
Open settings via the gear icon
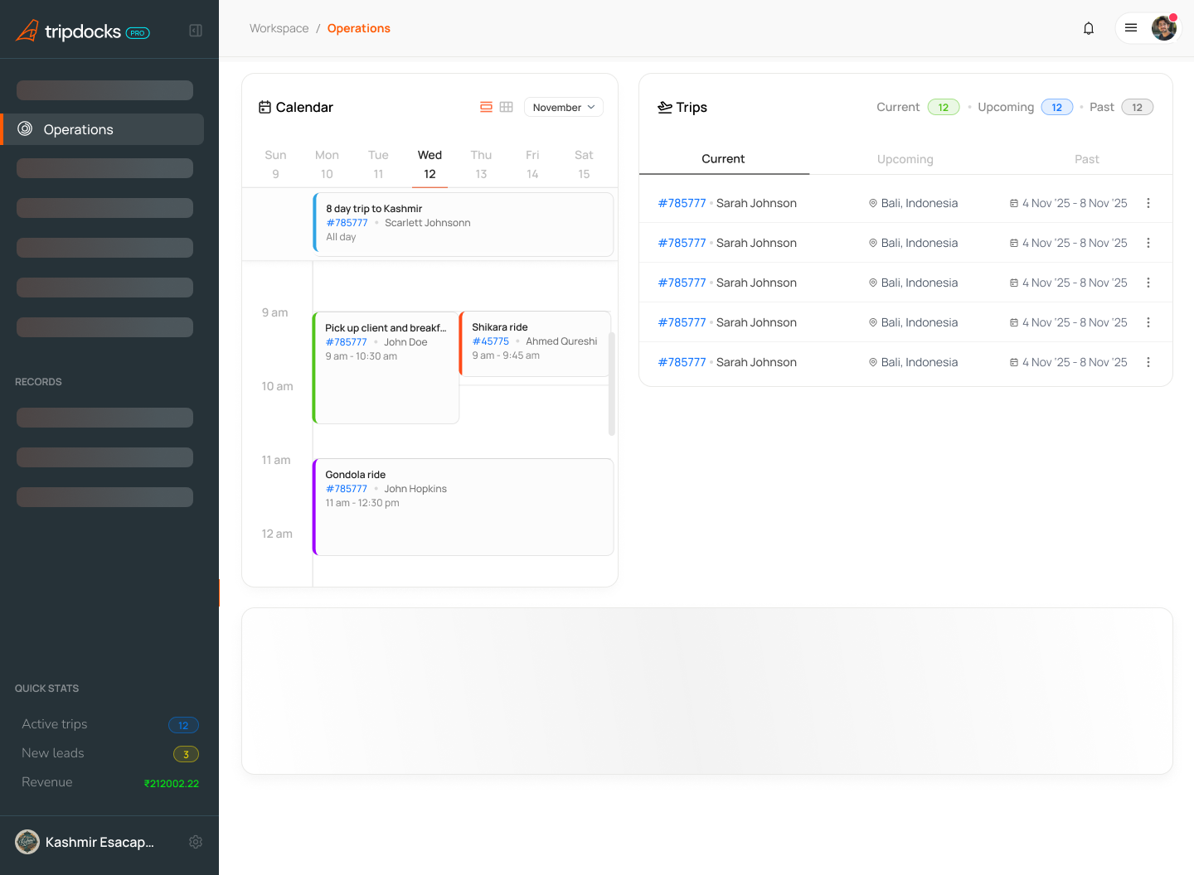pos(196,842)
